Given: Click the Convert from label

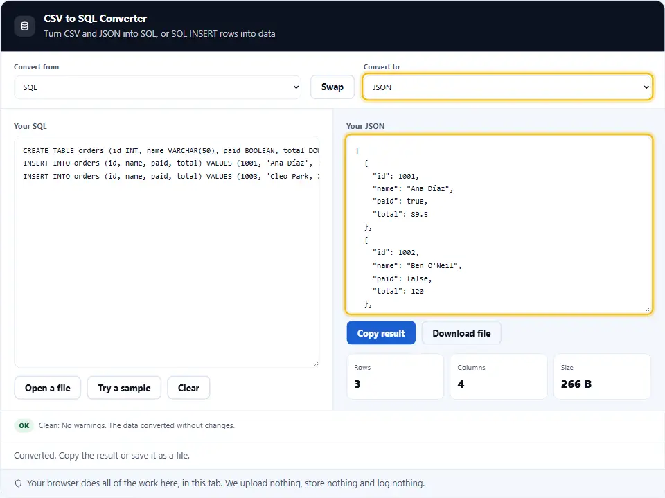Looking at the screenshot, I should point(37,66).
